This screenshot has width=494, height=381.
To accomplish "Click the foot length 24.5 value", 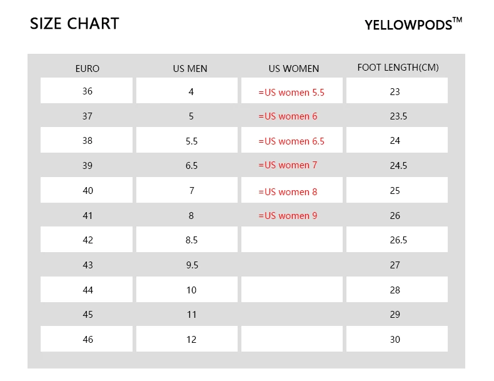I will pos(398,165).
